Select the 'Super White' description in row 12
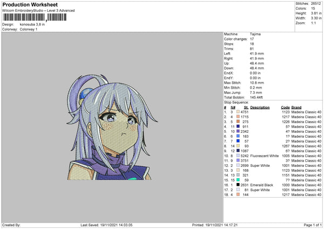 tap(260, 166)
